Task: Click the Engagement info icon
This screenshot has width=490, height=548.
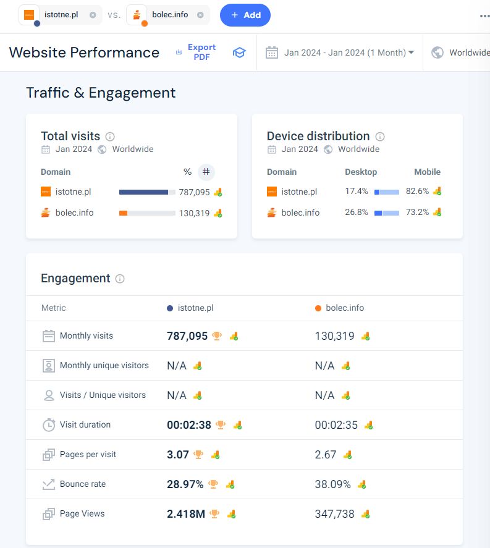Action: (x=120, y=279)
